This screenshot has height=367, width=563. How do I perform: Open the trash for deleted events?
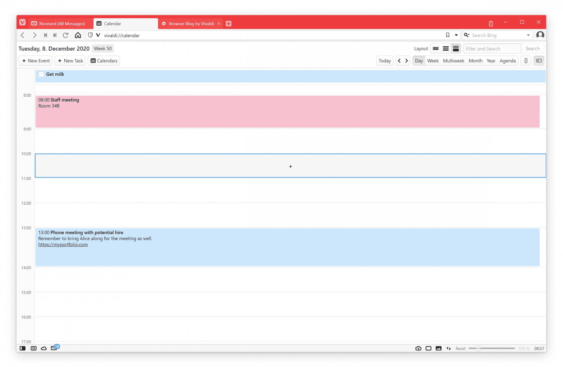coord(526,60)
